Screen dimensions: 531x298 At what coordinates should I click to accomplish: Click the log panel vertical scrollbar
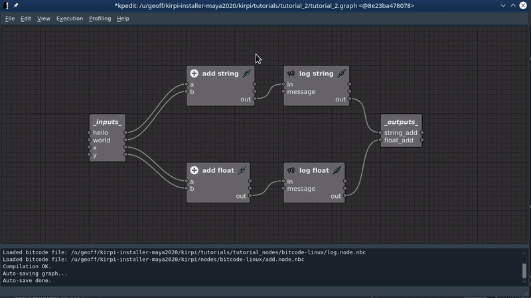(x=524, y=271)
